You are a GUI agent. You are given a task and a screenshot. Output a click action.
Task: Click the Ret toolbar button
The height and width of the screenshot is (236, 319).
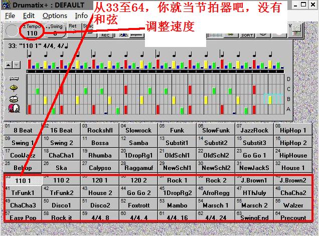(x=74, y=30)
